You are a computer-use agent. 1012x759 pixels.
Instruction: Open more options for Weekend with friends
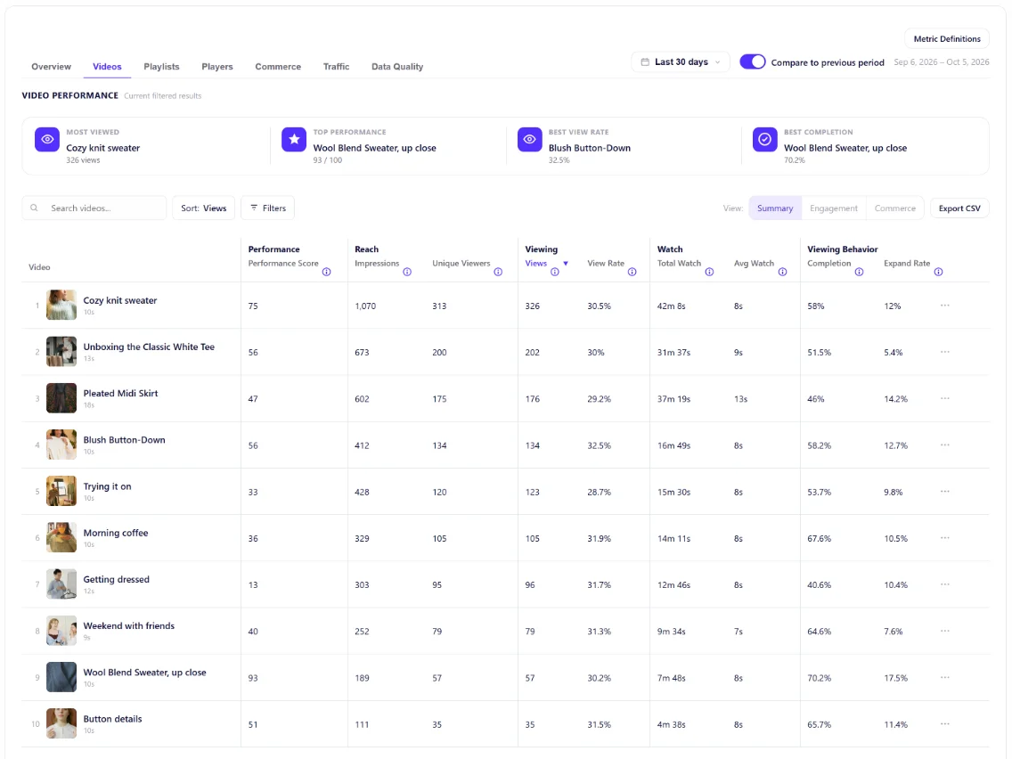pyautogui.click(x=945, y=631)
